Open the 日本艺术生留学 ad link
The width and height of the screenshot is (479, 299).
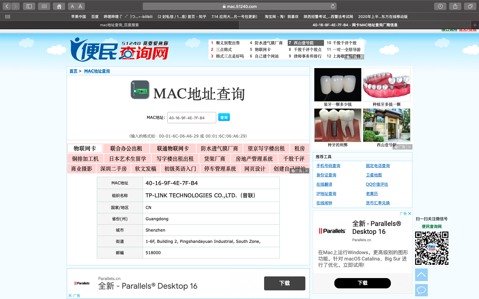coord(128,159)
